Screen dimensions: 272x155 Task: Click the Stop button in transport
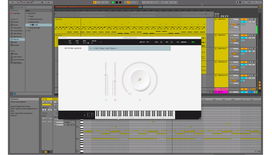[117, 2]
